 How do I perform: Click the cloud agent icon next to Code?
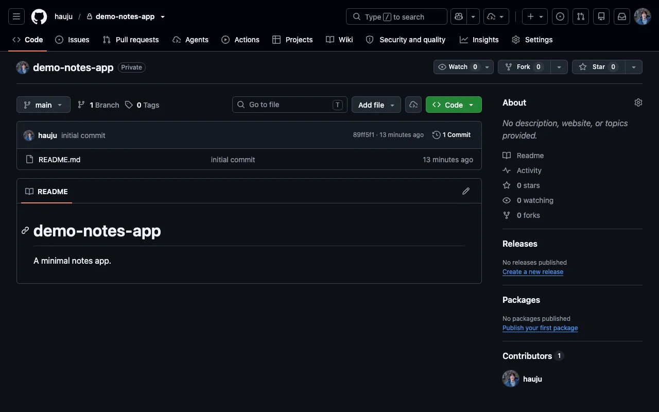[x=413, y=105]
